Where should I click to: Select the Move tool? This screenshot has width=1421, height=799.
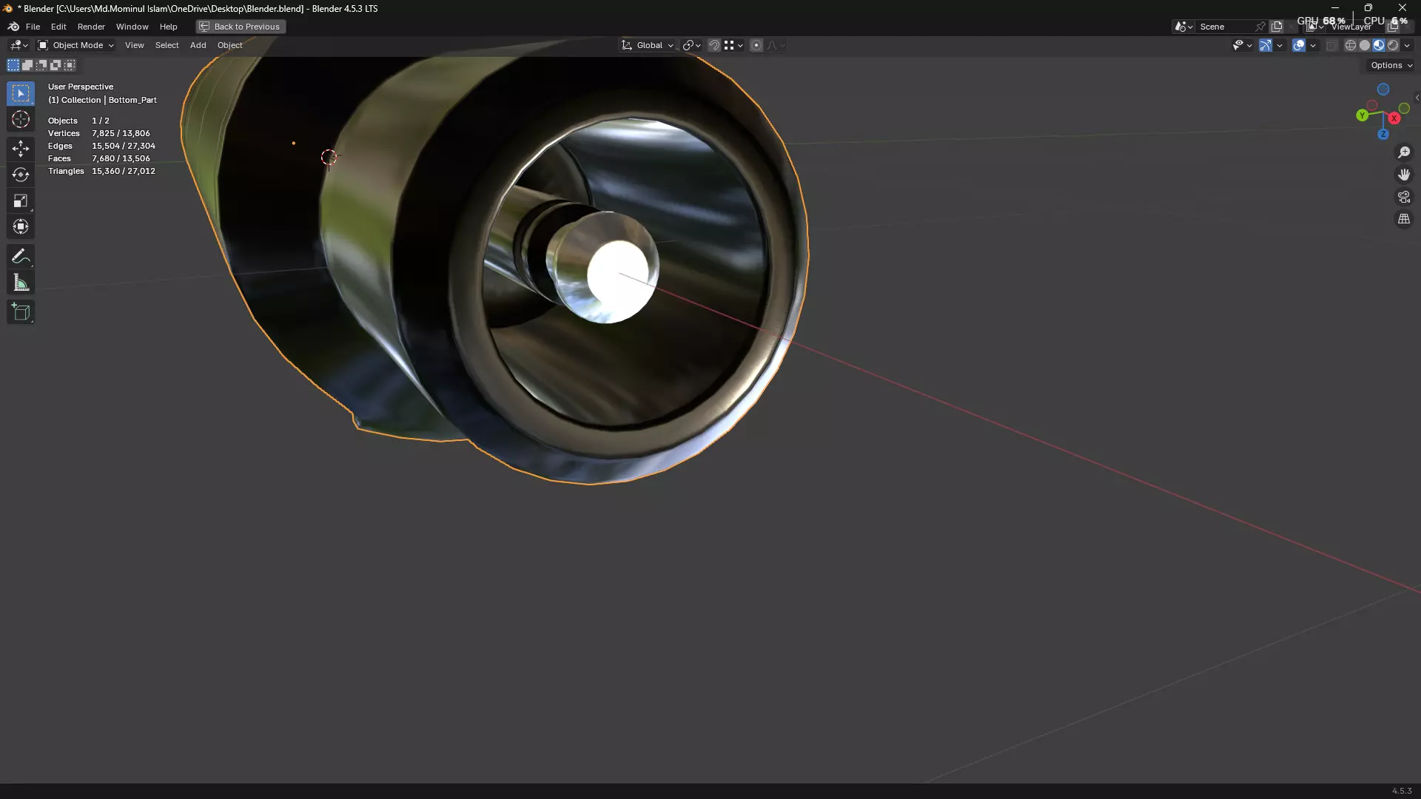21,148
